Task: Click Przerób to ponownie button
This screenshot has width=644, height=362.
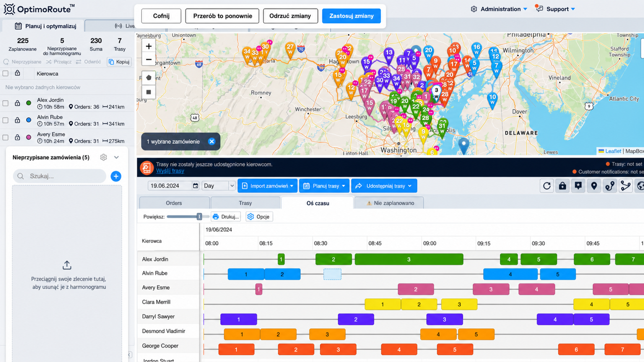Action: point(222,16)
